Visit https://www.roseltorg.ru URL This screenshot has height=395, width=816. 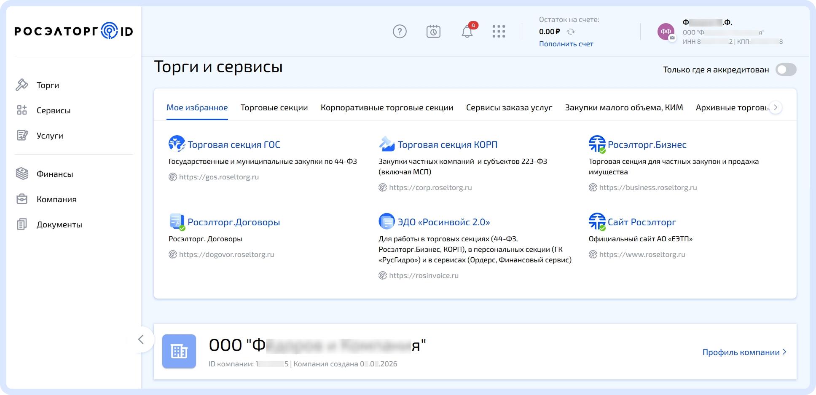642,254
